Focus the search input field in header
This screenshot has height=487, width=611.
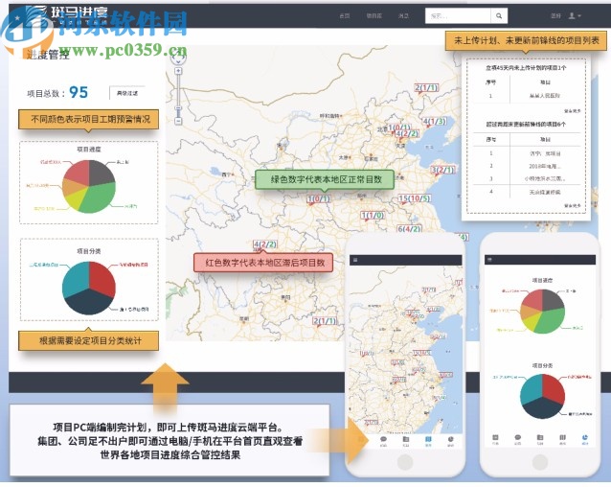(458, 16)
